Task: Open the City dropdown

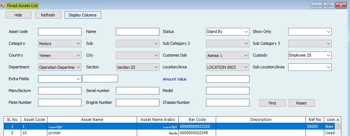Action: tap(137, 55)
